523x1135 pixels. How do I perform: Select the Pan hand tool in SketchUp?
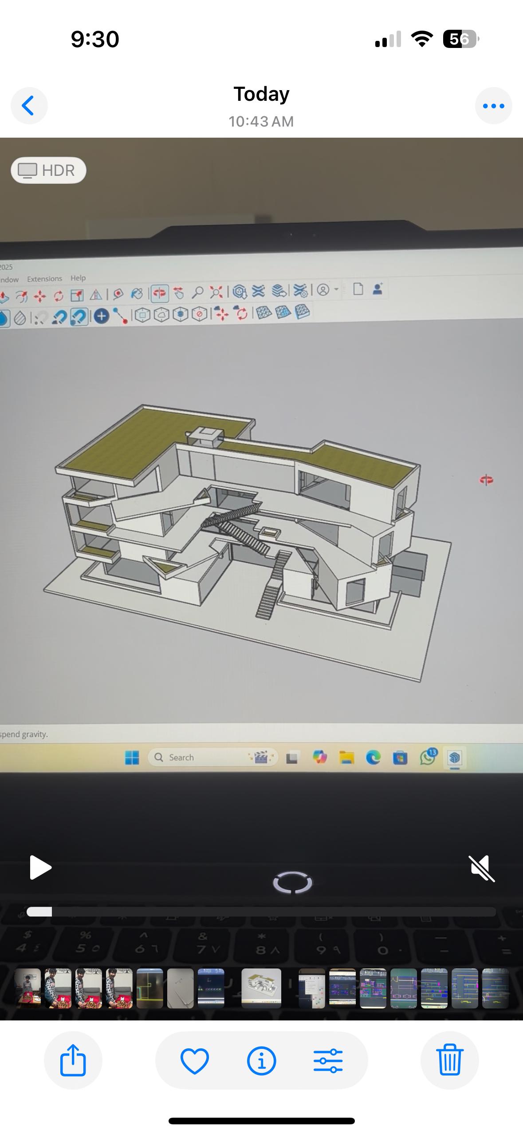[x=178, y=293]
